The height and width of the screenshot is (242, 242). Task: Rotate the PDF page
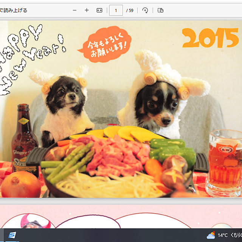(x=145, y=10)
